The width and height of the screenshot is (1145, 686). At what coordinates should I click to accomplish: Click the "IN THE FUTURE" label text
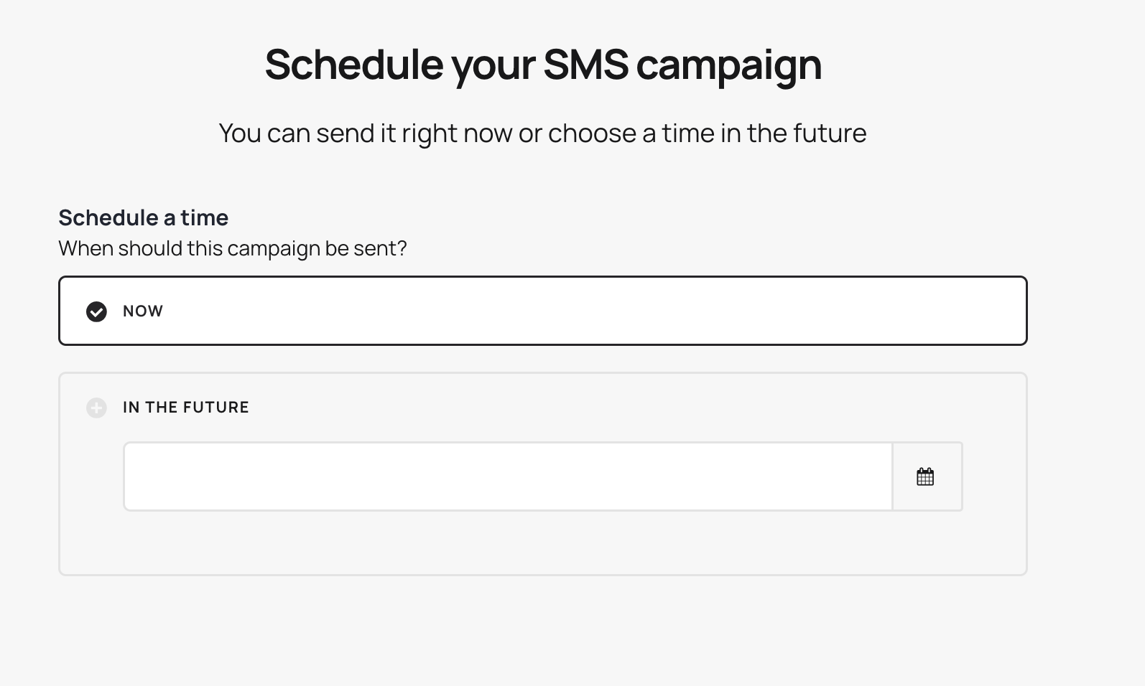(x=185, y=408)
